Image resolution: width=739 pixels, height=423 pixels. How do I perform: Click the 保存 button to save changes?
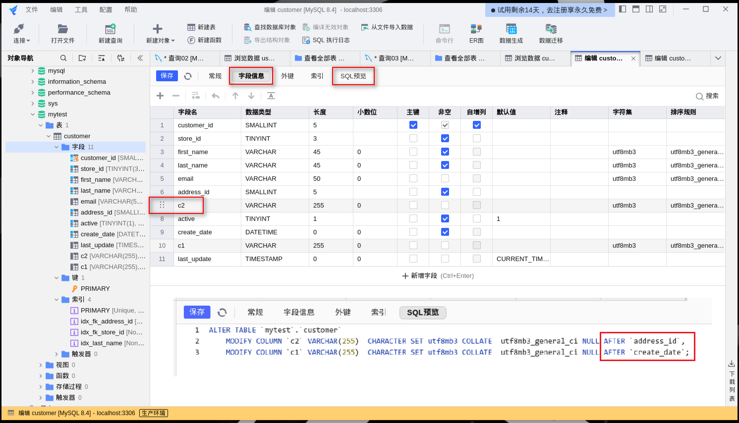click(x=167, y=76)
